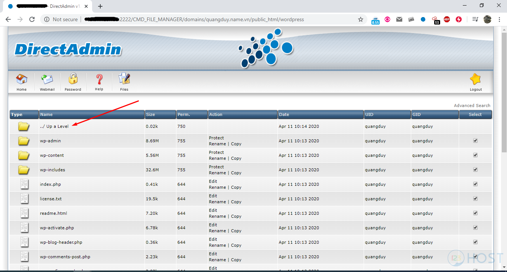507x272 pixels.
Task: Reload the page with refresh icon
Action: tap(32, 19)
